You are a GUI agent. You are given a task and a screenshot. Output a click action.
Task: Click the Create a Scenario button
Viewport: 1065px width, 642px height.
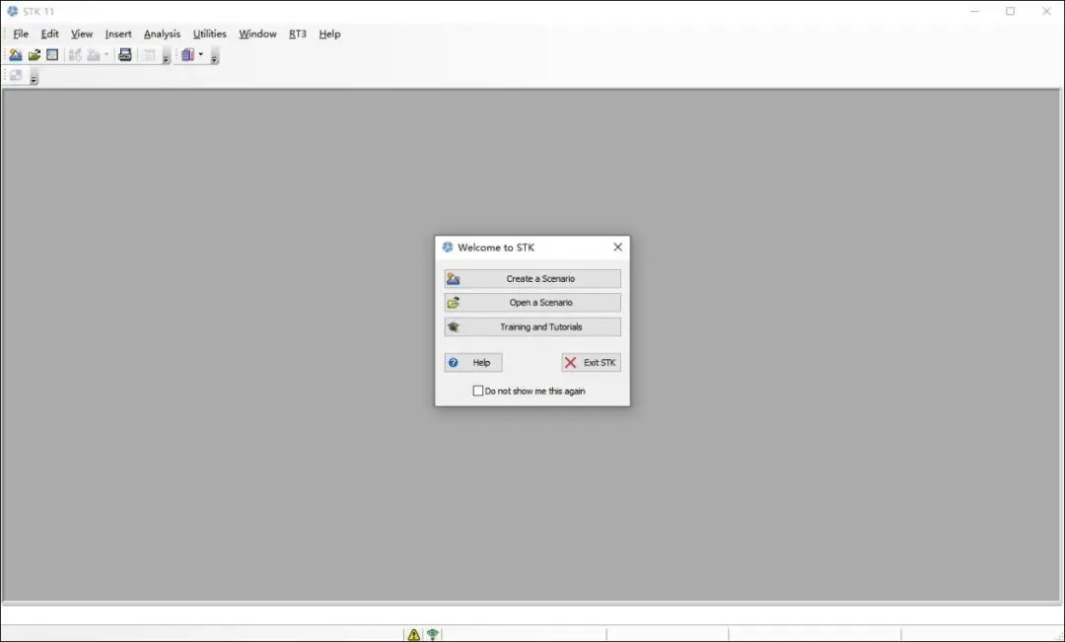tap(532, 278)
